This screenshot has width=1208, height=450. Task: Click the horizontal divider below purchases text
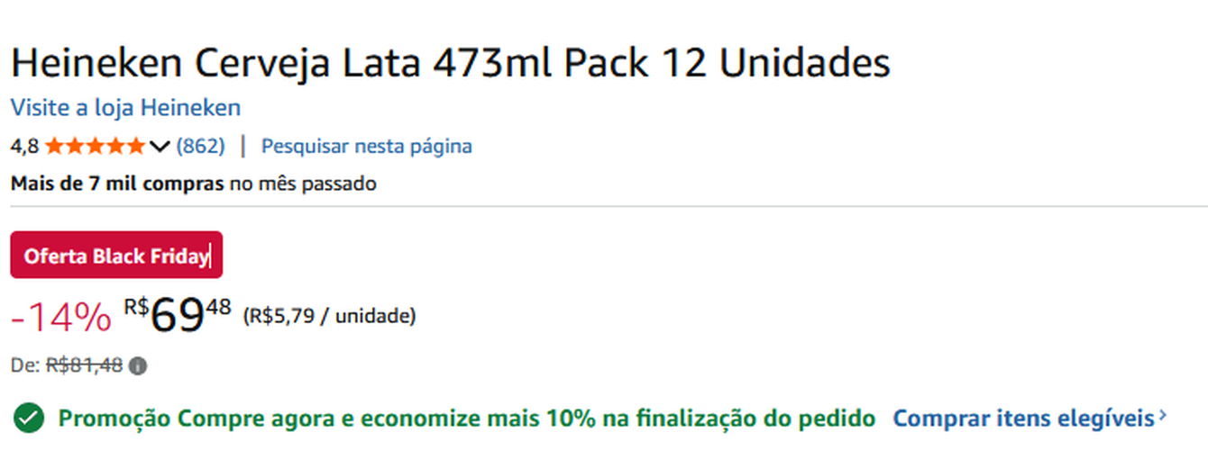coord(604,207)
